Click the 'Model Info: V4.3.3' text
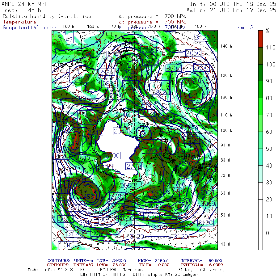Image resolution: width=278 pixels, height=278 pixels. 50,270
